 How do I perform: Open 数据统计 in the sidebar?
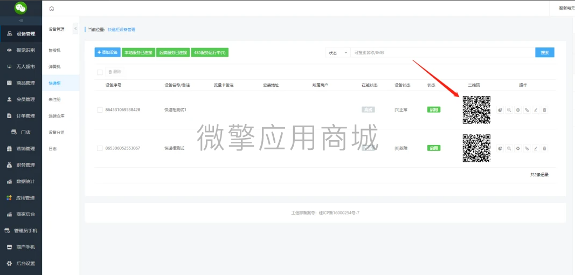(x=21, y=181)
